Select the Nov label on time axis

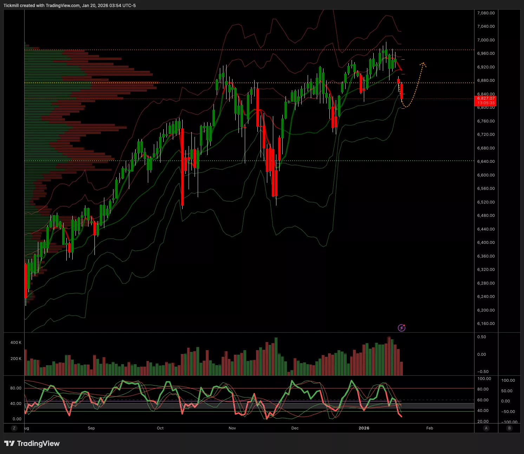[232, 428]
